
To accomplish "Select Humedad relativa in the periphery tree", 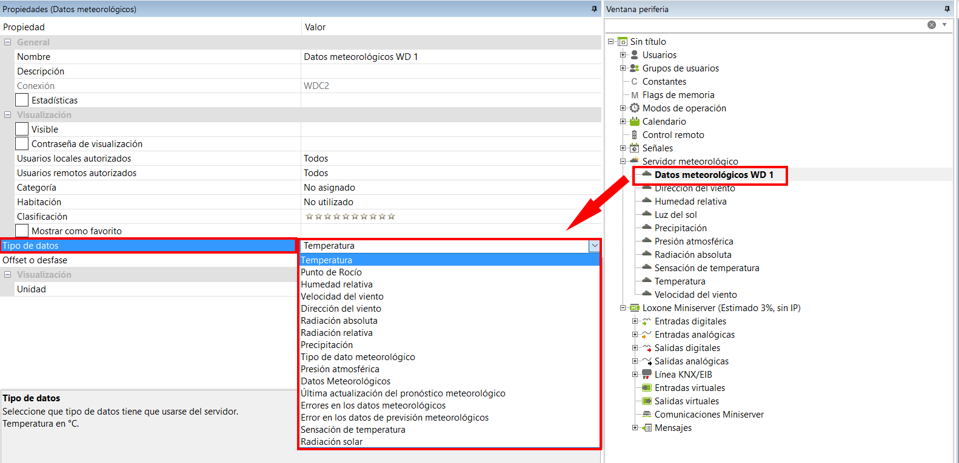I will click(690, 202).
